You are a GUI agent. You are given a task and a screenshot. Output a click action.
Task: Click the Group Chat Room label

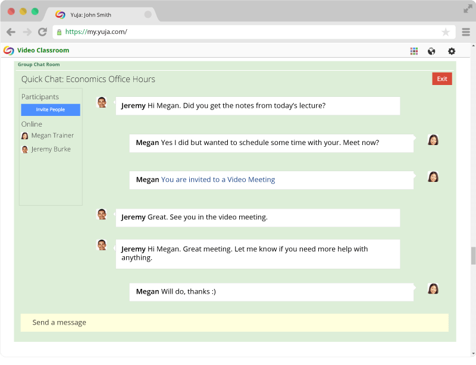tap(39, 64)
